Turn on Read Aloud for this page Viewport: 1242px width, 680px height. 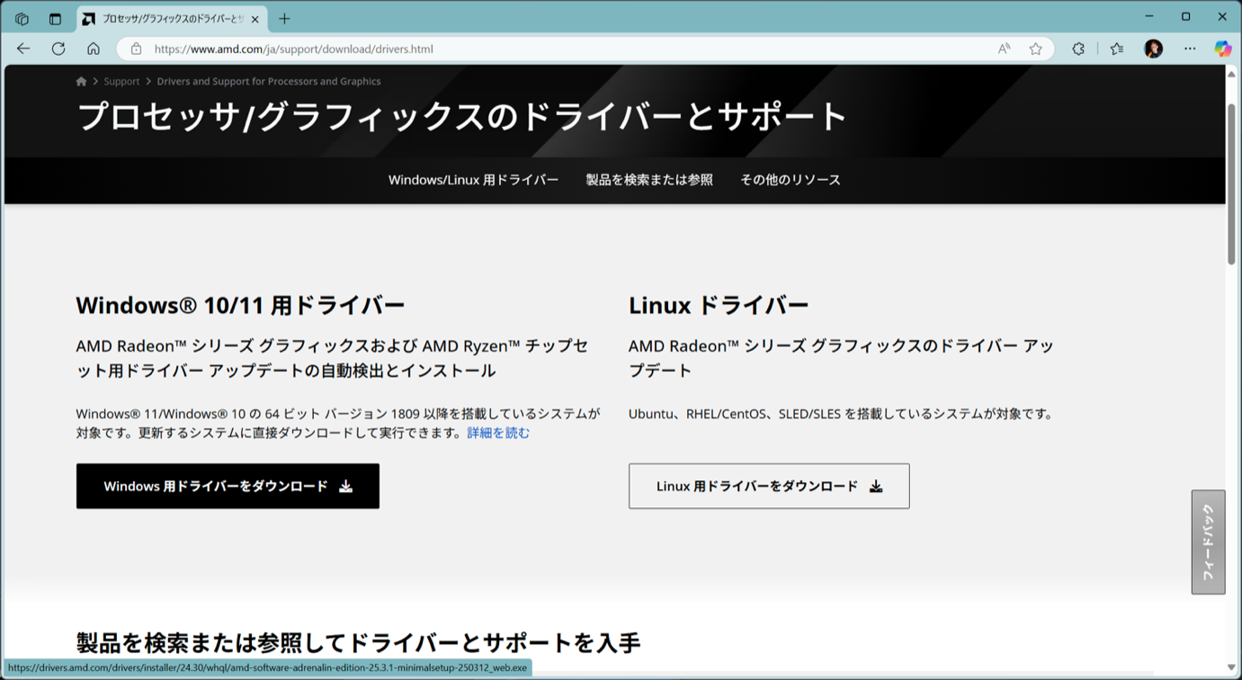(1004, 49)
